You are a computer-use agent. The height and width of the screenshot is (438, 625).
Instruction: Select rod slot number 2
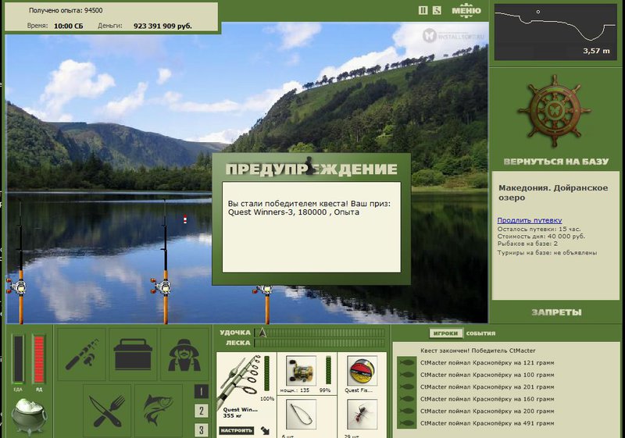coord(202,411)
